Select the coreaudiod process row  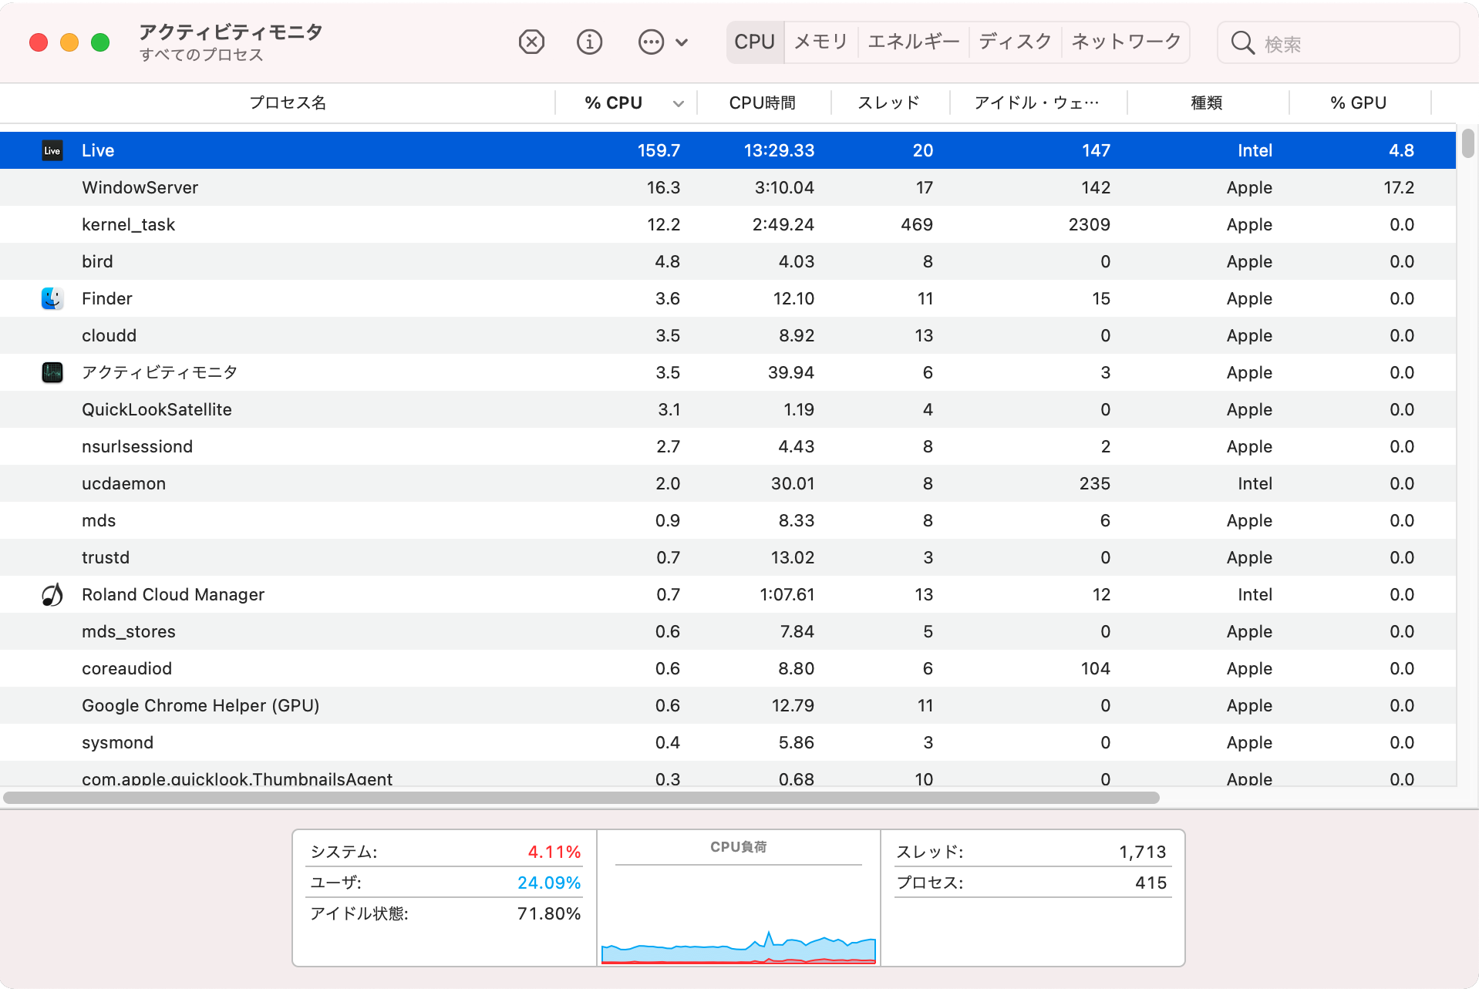click(x=728, y=668)
